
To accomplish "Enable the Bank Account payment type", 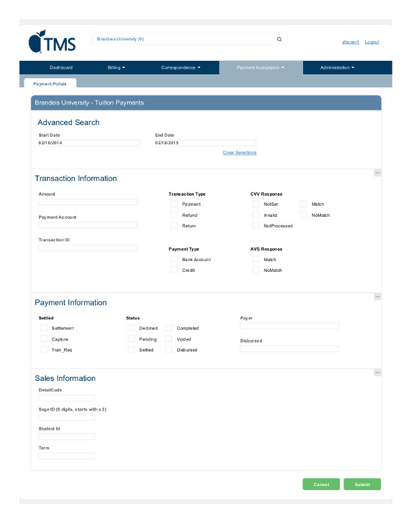I will tap(174, 259).
